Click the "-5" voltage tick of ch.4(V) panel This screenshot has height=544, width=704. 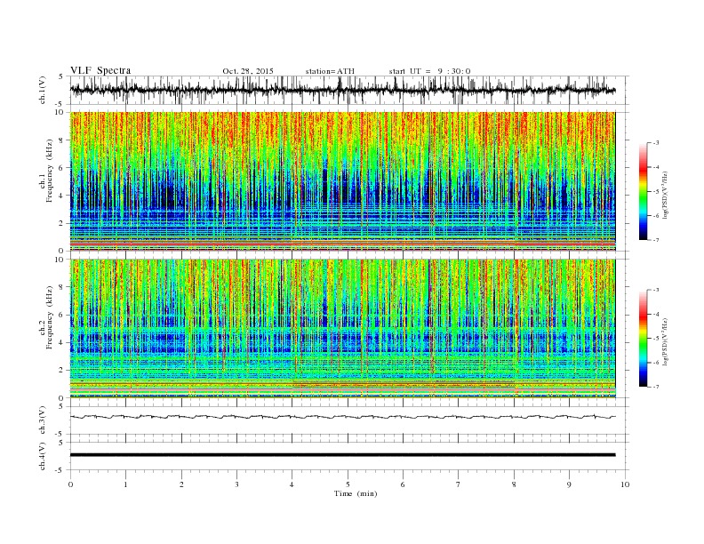click(60, 470)
